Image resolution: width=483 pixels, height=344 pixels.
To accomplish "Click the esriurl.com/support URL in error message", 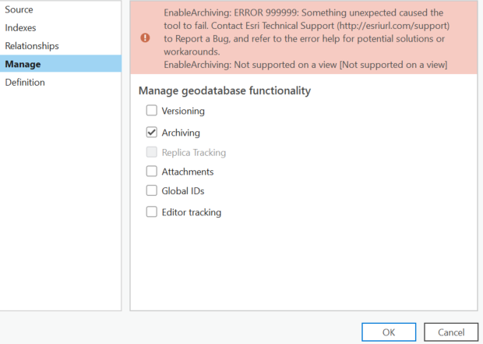I will [397, 26].
